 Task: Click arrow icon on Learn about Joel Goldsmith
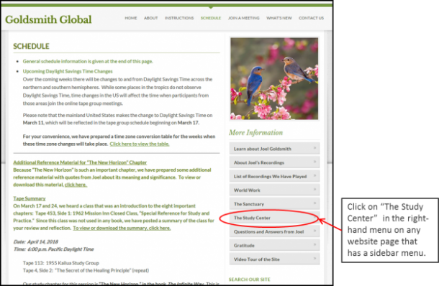[x=314, y=148]
